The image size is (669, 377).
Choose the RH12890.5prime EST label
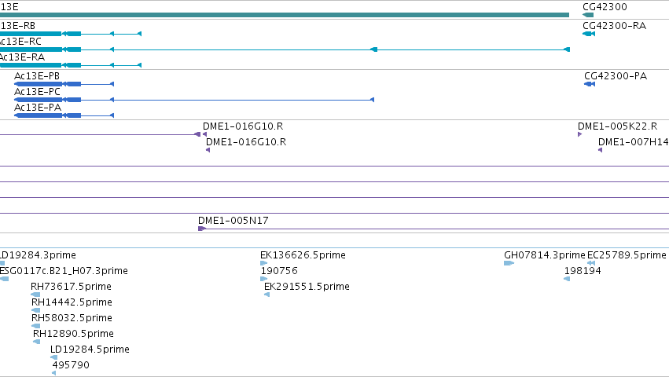[x=73, y=334]
